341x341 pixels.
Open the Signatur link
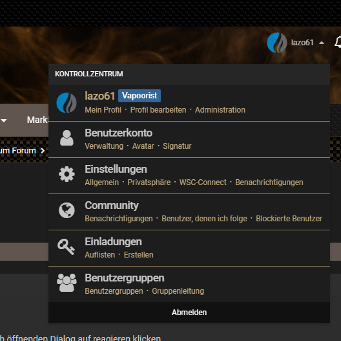(177, 146)
